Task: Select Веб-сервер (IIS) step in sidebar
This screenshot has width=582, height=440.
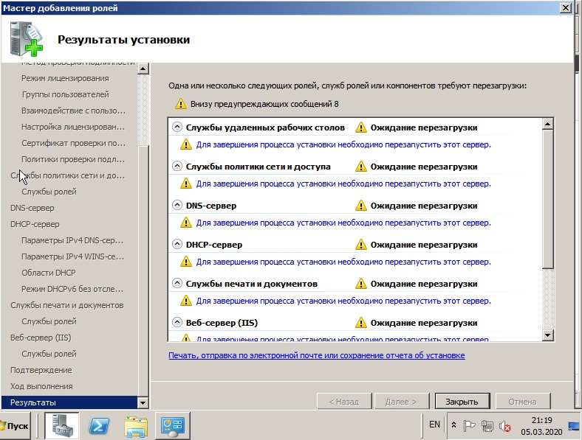Action: click(41, 338)
